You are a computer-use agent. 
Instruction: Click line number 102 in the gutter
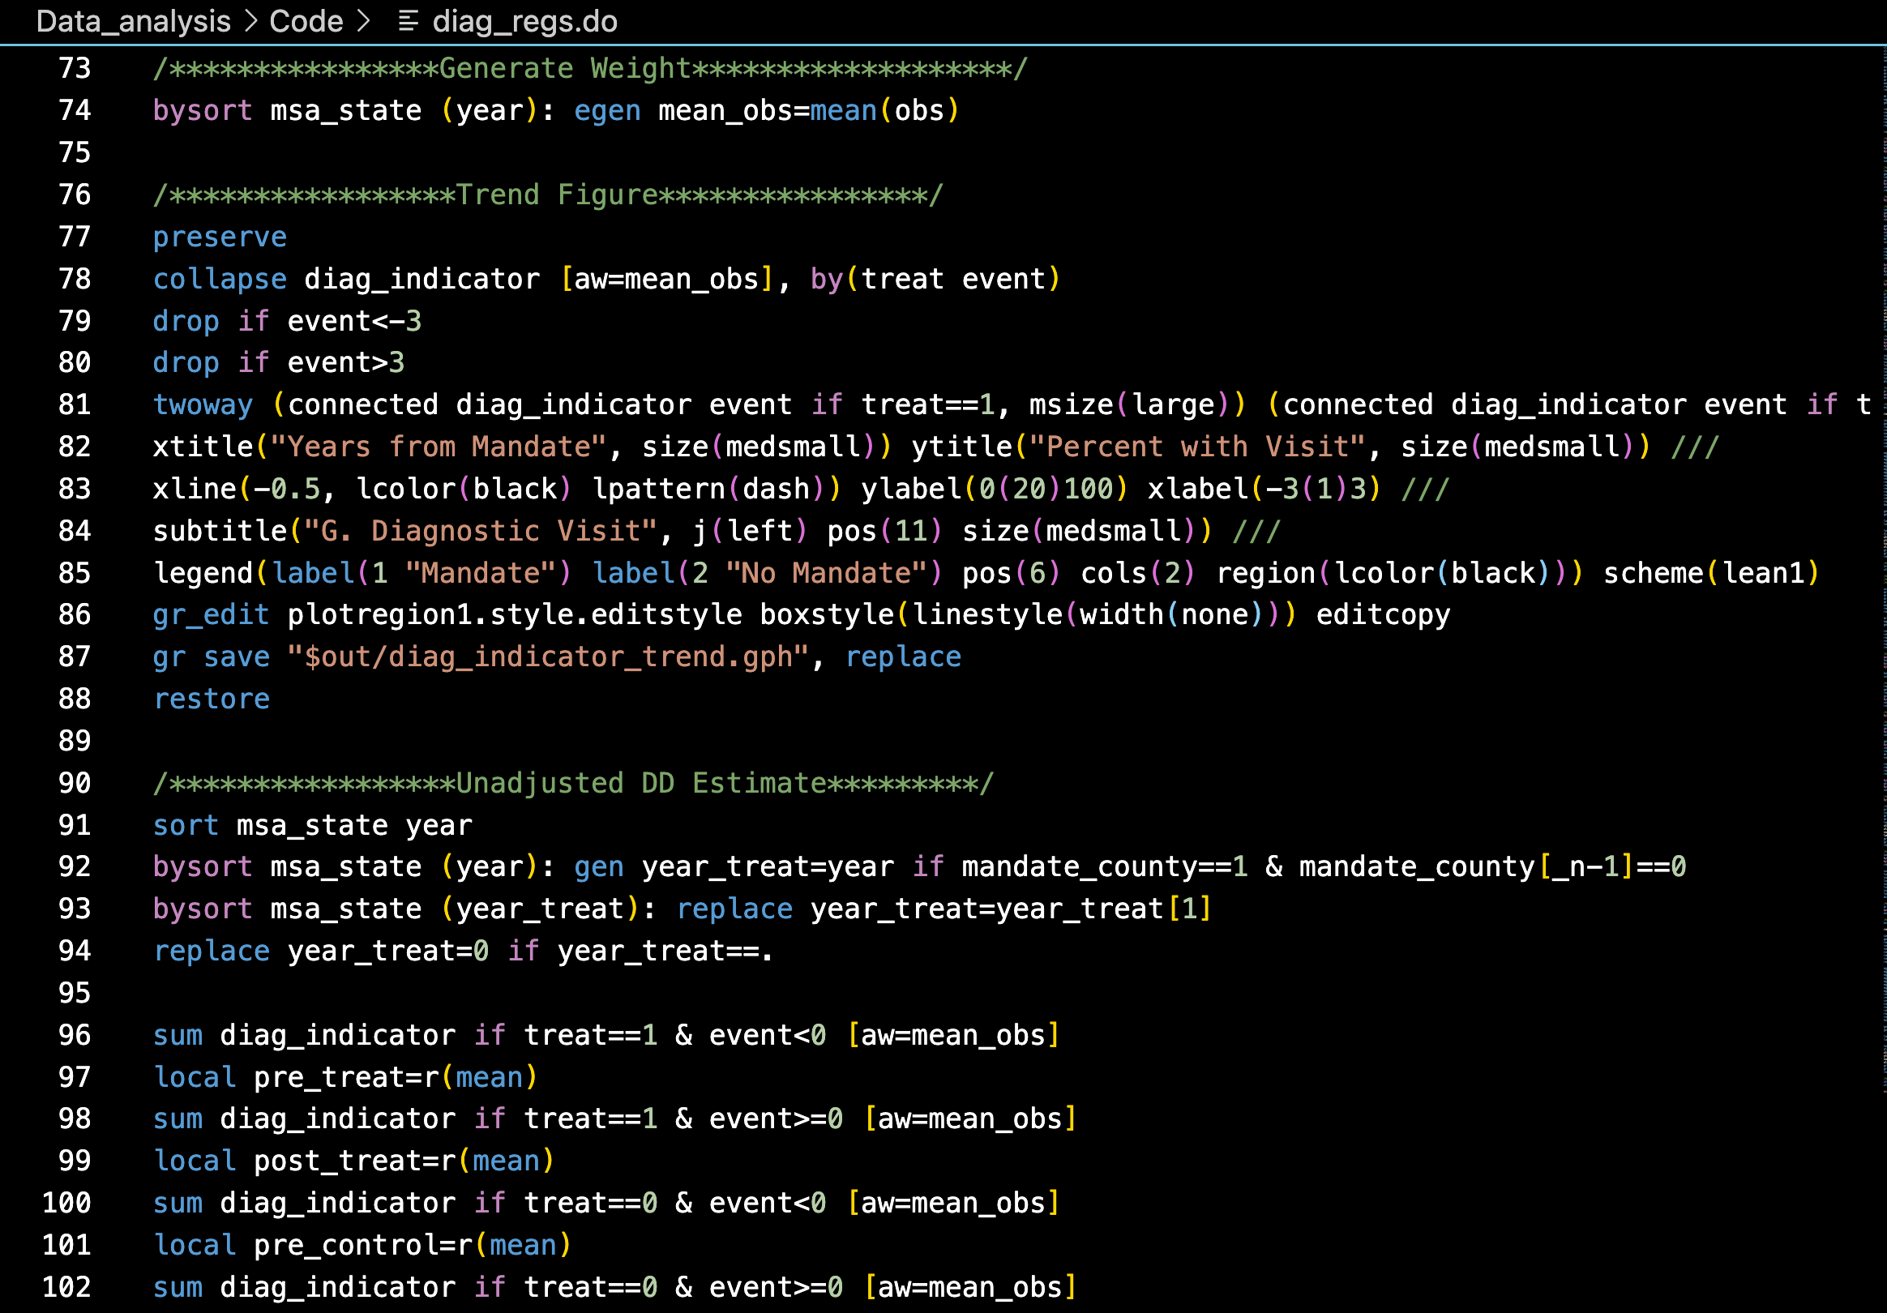click(66, 1287)
